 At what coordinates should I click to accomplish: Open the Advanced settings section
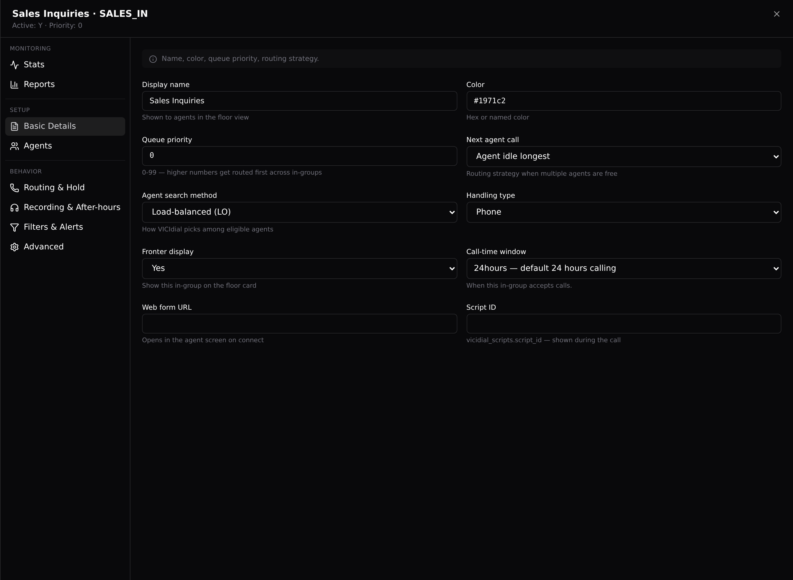[65, 247]
